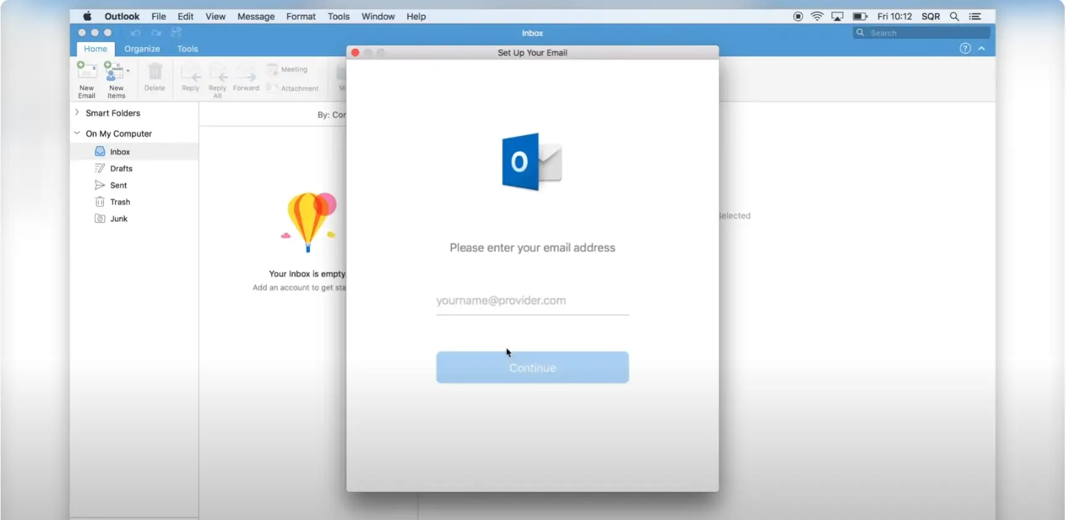Open the Message menu
The width and height of the screenshot is (1066, 520).
256,17
